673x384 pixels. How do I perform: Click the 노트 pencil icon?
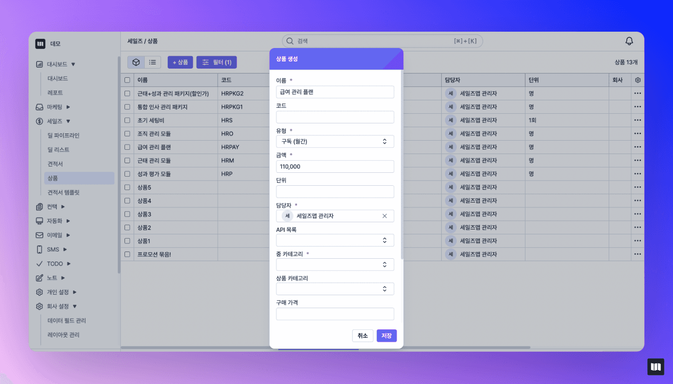coord(39,278)
